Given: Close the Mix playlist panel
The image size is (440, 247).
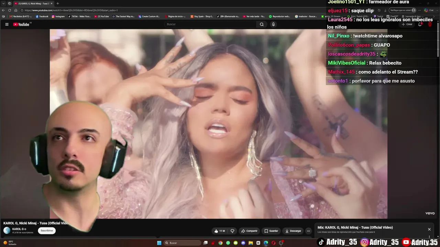Looking at the screenshot, I should coord(429,229).
